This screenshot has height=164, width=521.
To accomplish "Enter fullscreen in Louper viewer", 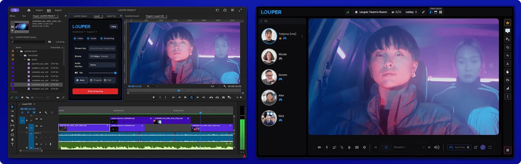I will pos(490,147).
